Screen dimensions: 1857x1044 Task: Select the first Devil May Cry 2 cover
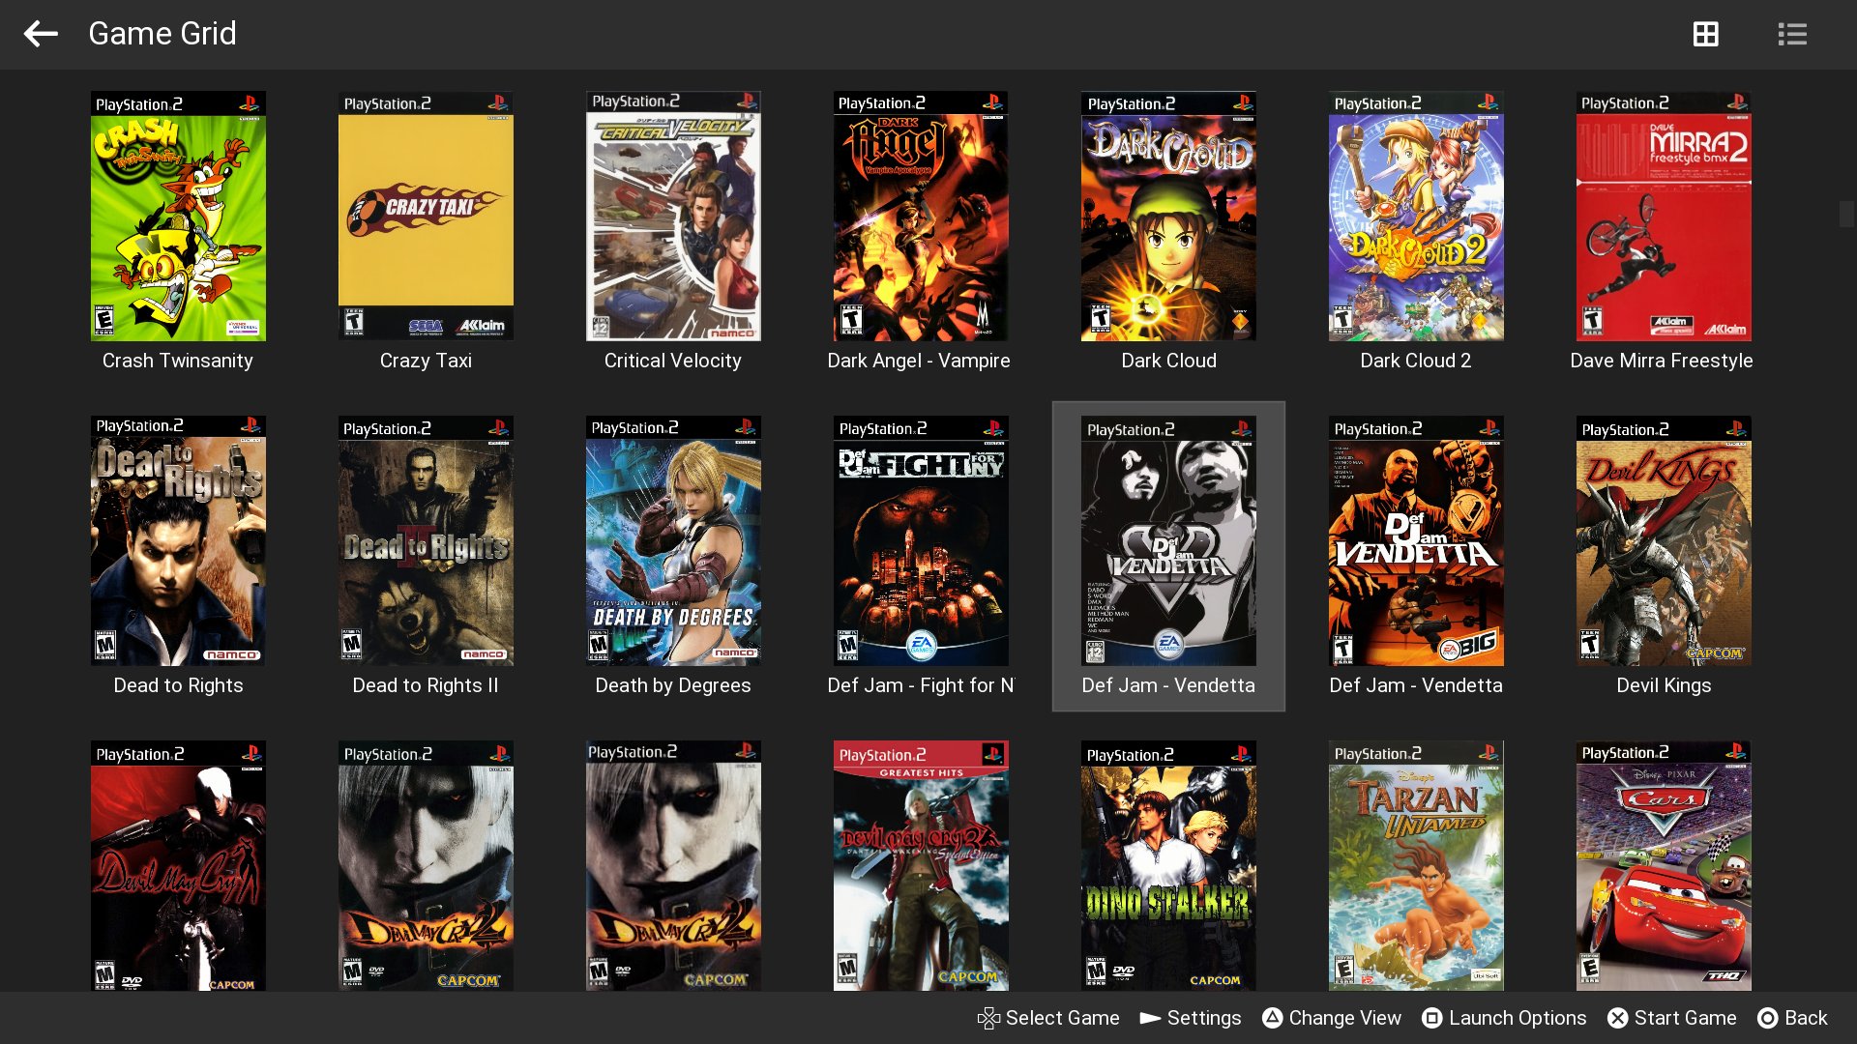[426, 865]
